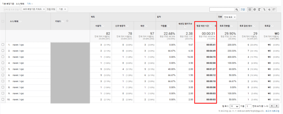Open the 기타 primary dimension dropdown
The height and width of the screenshot is (114, 283).
point(30,4)
